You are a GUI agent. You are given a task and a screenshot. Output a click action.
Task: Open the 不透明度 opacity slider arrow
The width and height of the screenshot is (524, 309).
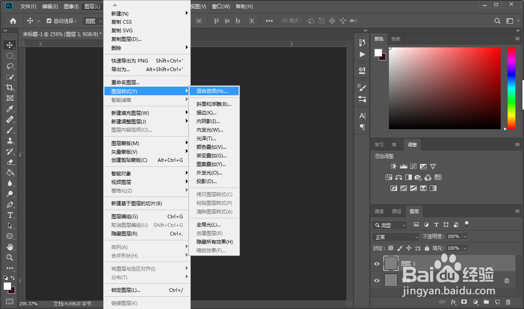[465, 237]
